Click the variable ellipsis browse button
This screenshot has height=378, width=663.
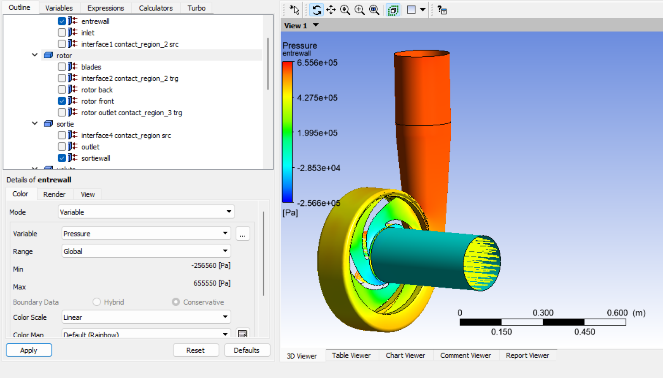(x=243, y=234)
